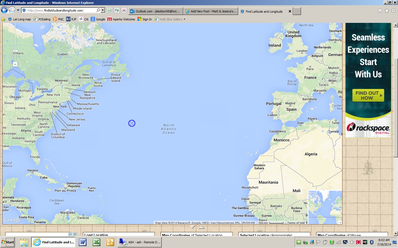
Task: Open the recent pages dropdown arrow
Action: pyautogui.click(x=18, y=10)
